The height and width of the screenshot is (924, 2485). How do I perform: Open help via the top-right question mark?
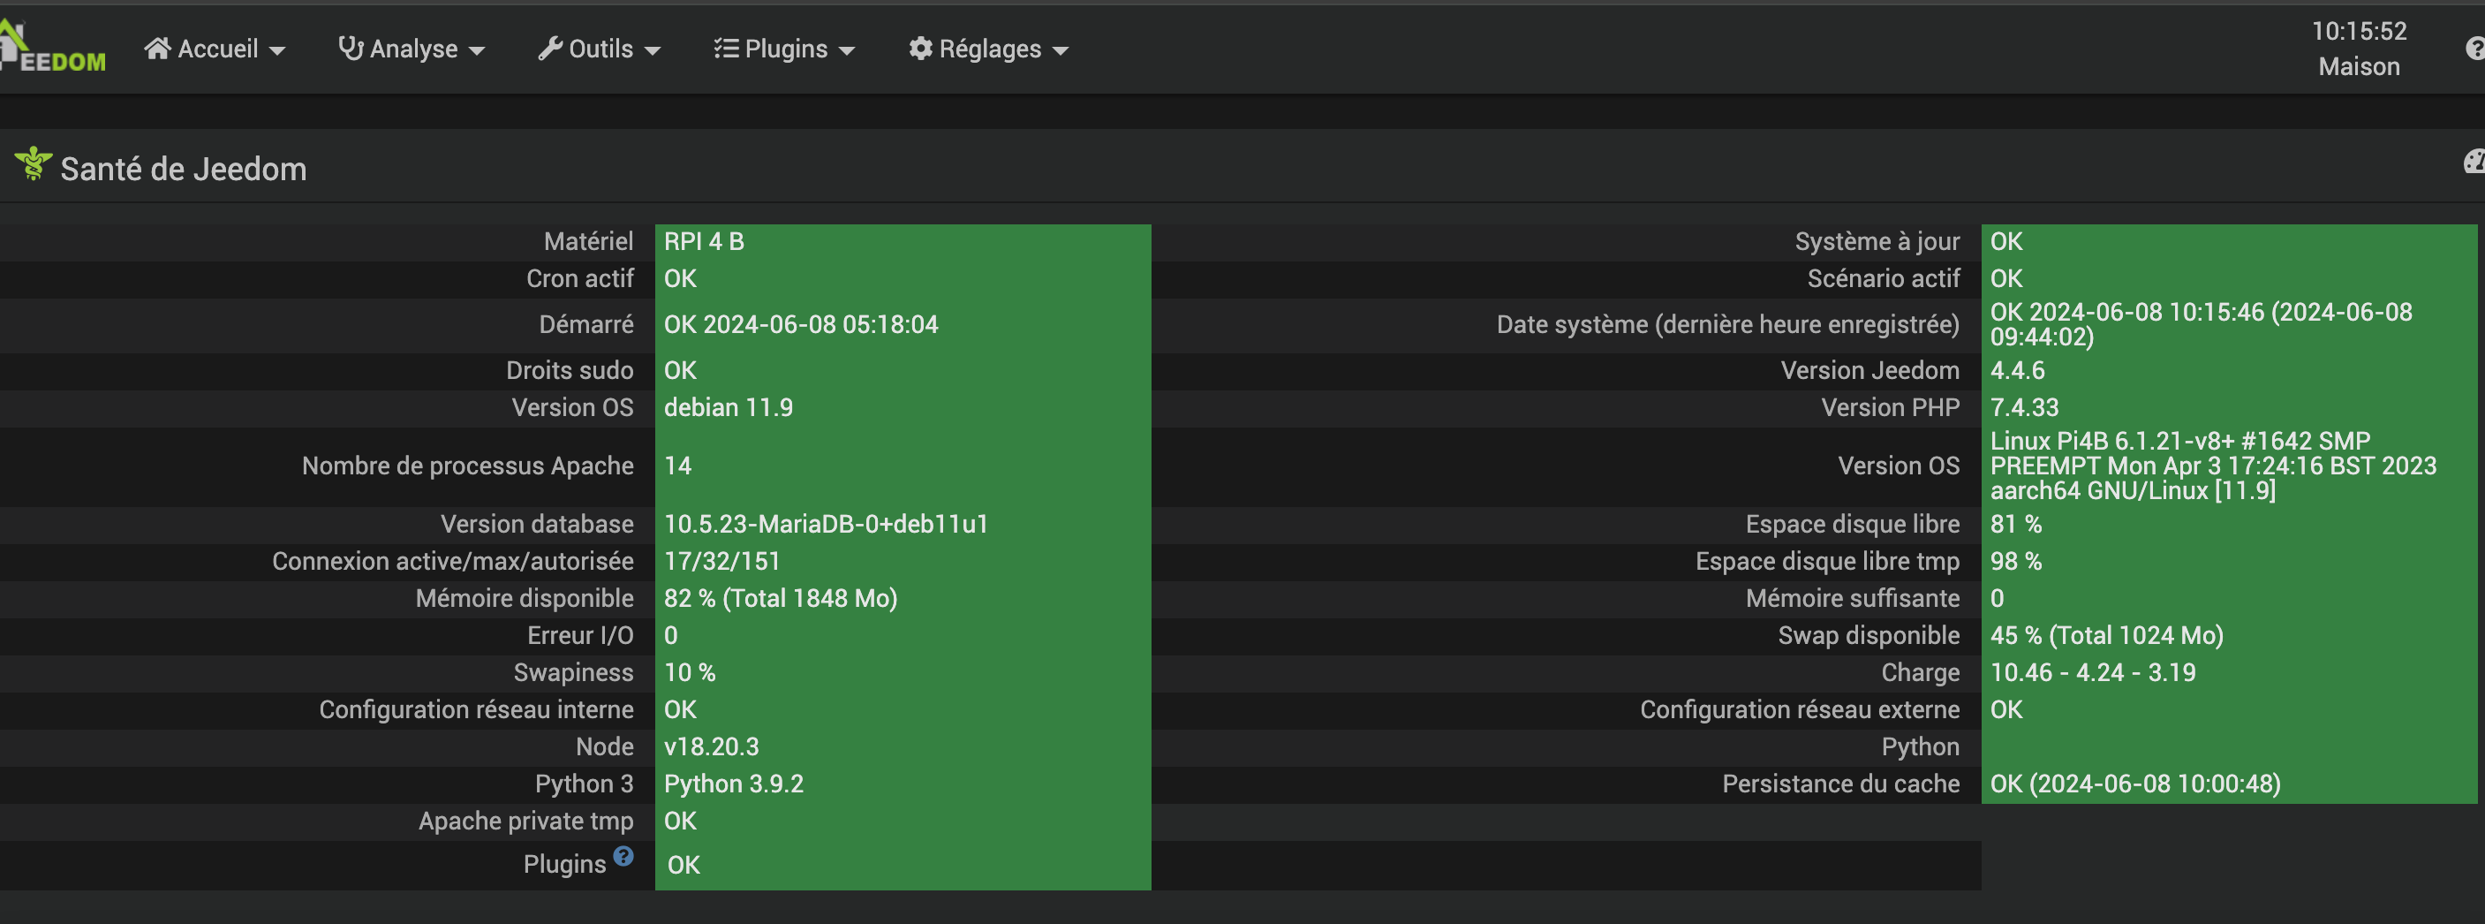(2474, 49)
